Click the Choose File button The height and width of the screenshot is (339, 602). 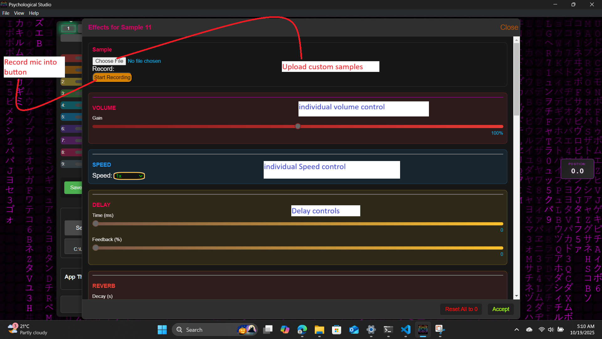[x=109, y=61]
